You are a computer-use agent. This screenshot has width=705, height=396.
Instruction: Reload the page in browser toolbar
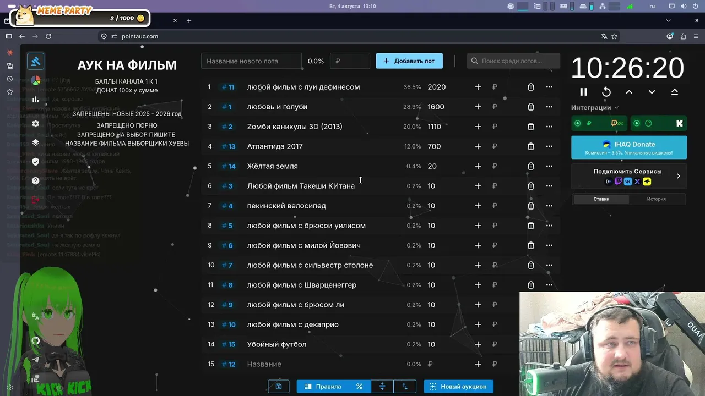click(x=48, y=36)
